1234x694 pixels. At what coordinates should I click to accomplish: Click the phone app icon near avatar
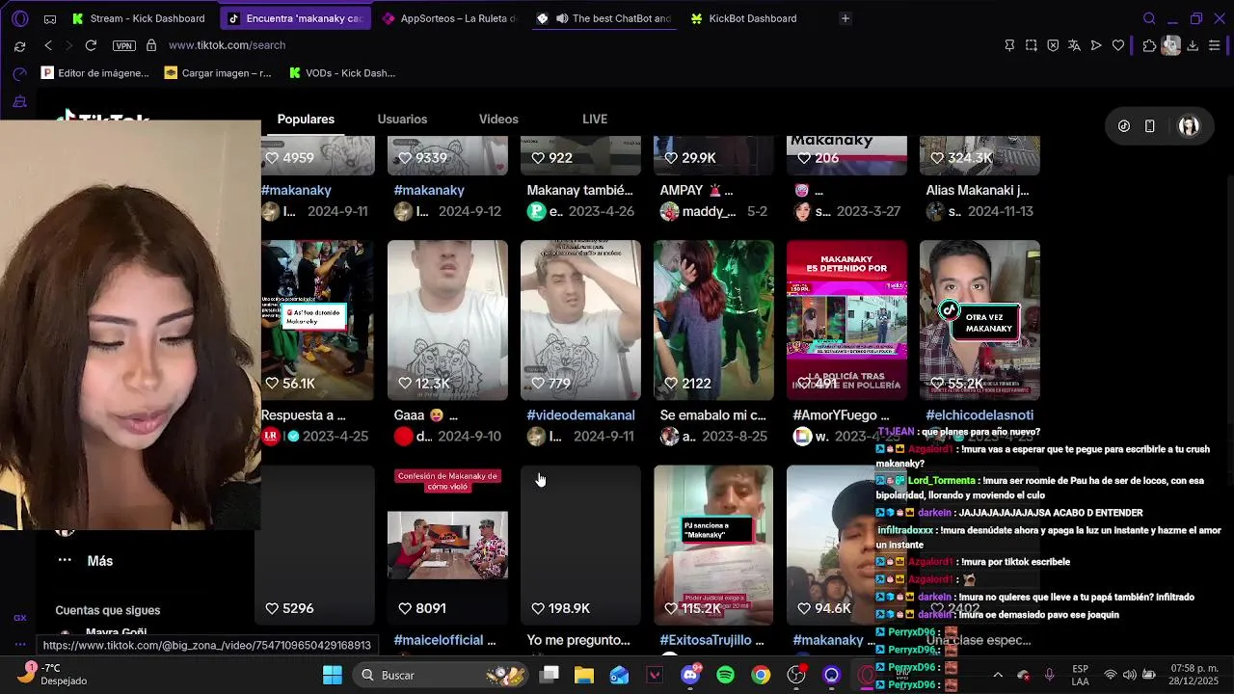coord(1149,126)
